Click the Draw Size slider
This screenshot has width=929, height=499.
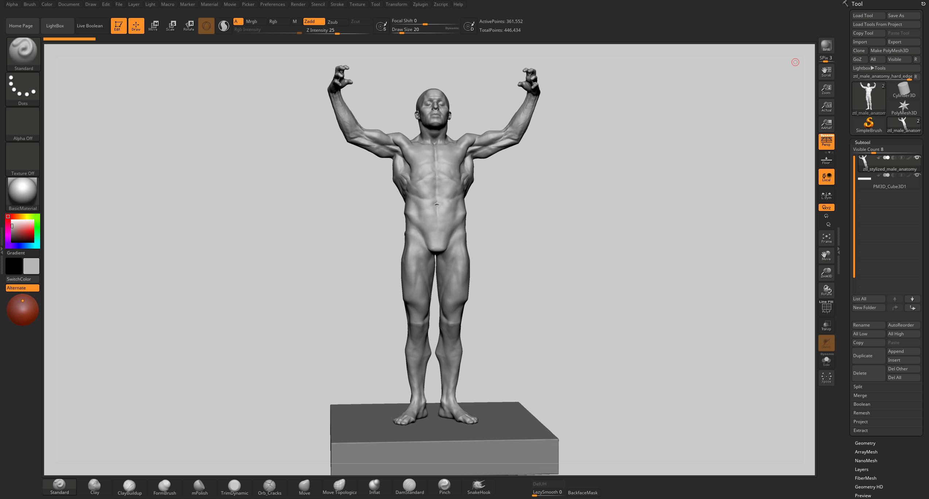coord(425,30)
